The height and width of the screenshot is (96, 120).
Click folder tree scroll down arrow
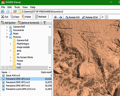click(x=50, y=67)
